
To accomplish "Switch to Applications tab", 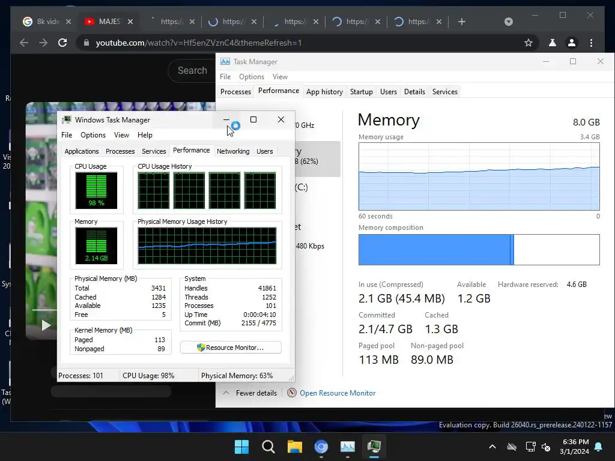I will [82, 151].
